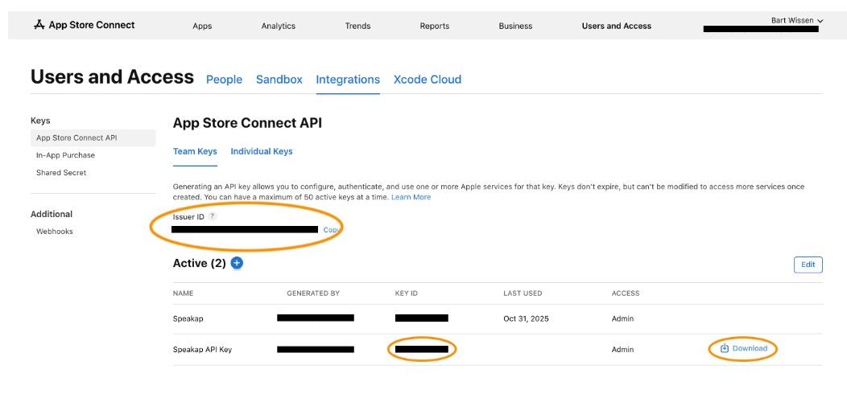Select In-App Purchase in sidebar

click(65, 155)
